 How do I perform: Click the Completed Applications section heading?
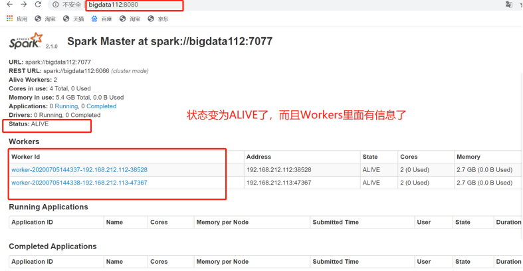52,246
